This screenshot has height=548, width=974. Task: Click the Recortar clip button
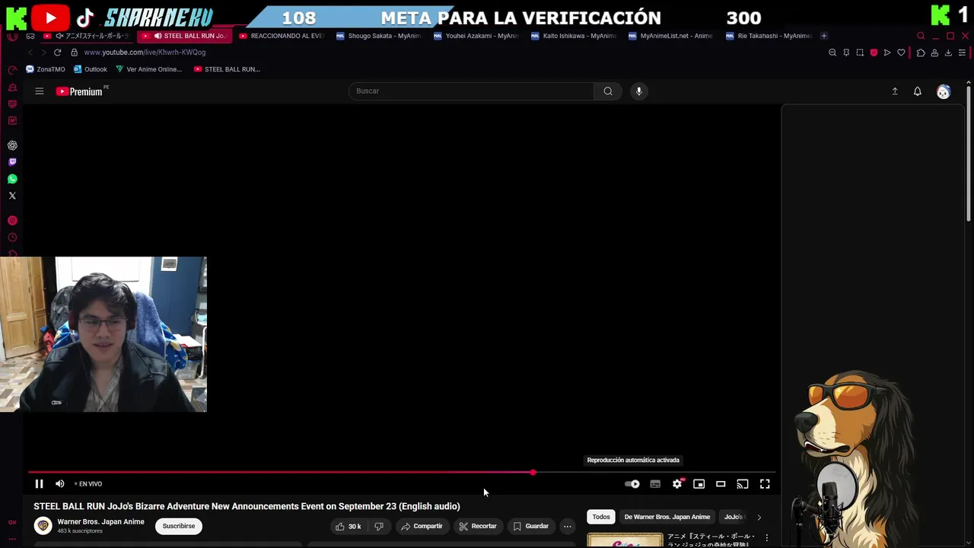478,526
